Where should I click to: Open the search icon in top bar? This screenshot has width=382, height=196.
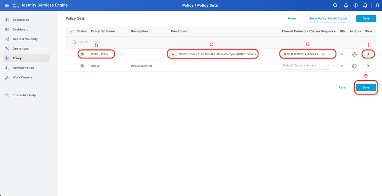(335, 5)
